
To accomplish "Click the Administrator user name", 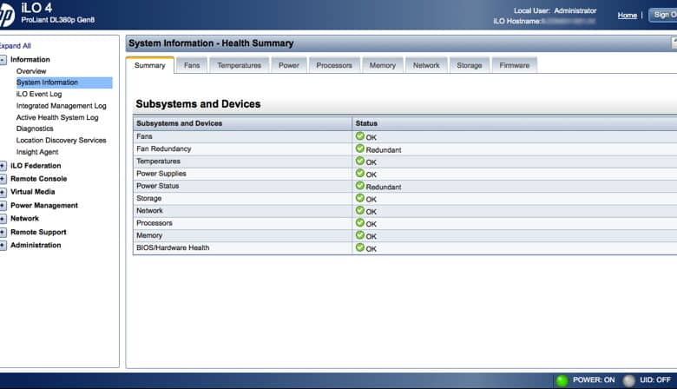I will pyautogui.click(x=575, y=10).
